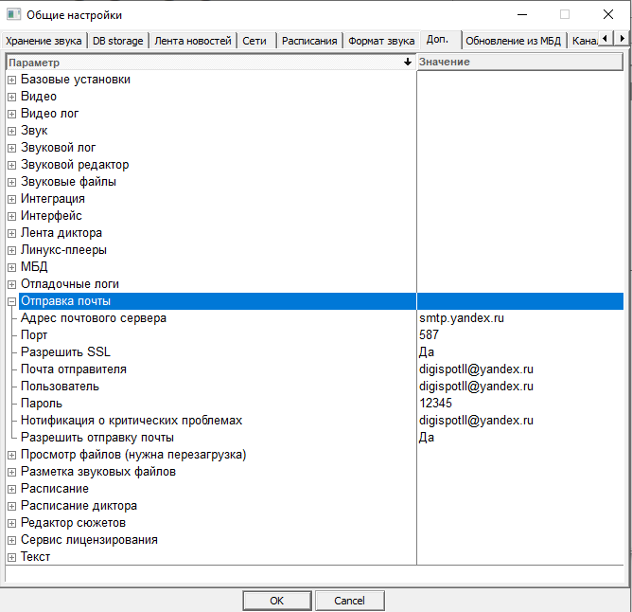This screenshot has height=612, width=632.
Task: Expand the Разметка звуковых файлов node
Action: (x=11, y=472)
